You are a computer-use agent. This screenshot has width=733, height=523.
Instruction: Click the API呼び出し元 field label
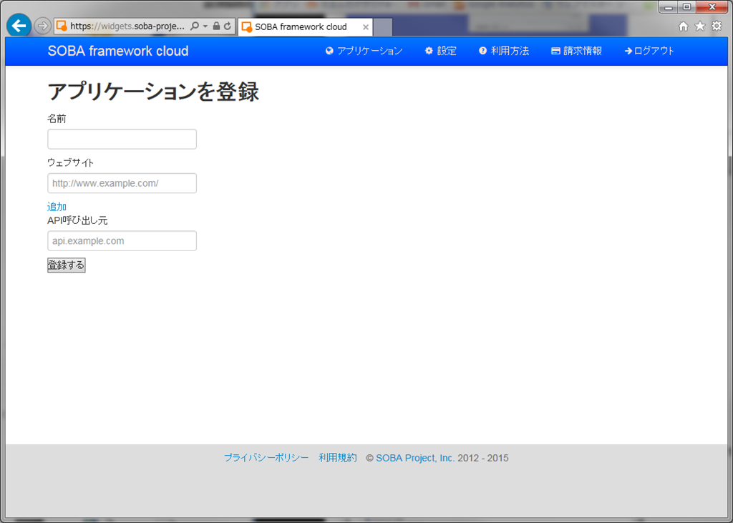[x=77, y=220]
